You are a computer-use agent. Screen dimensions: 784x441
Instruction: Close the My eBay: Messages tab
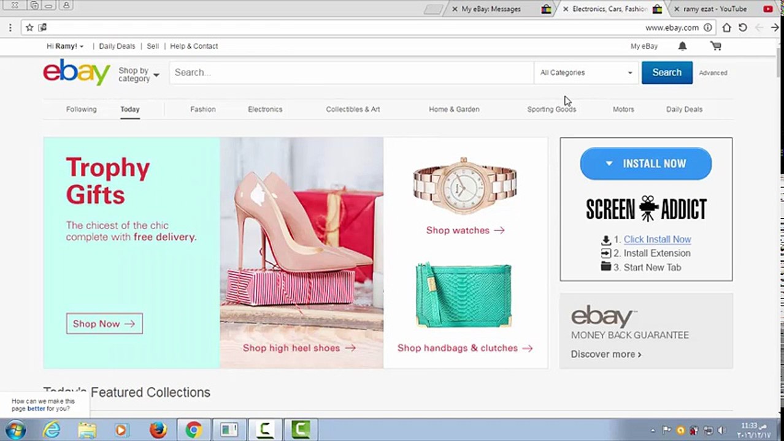455,9
